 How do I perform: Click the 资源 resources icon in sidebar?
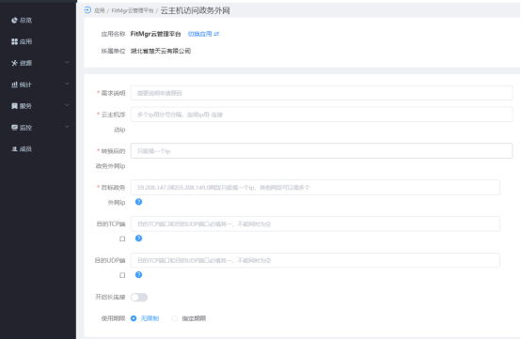[x=14, y=63]
